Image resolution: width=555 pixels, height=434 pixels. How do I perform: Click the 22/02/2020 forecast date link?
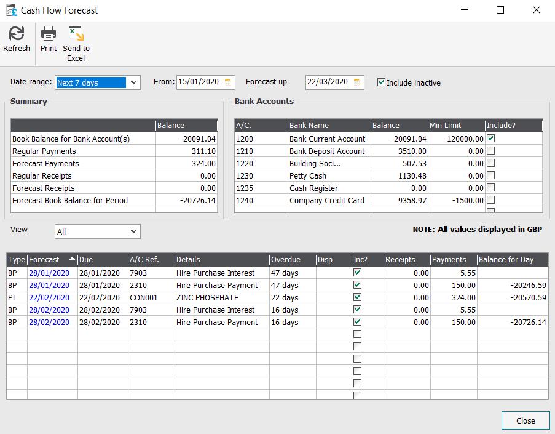[49, 297]
